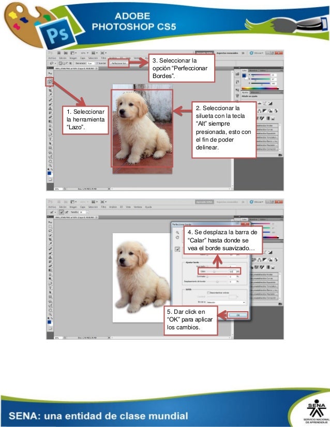This screenshot has width=330, height=427.
Task: Open the Archivo menu in the lasso-step window
Action: click(52, 58)
